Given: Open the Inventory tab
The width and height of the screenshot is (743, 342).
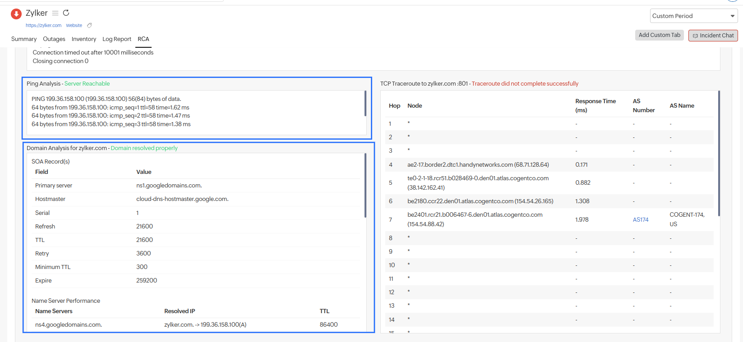Looking at the screenshot, I should [84, 39].
